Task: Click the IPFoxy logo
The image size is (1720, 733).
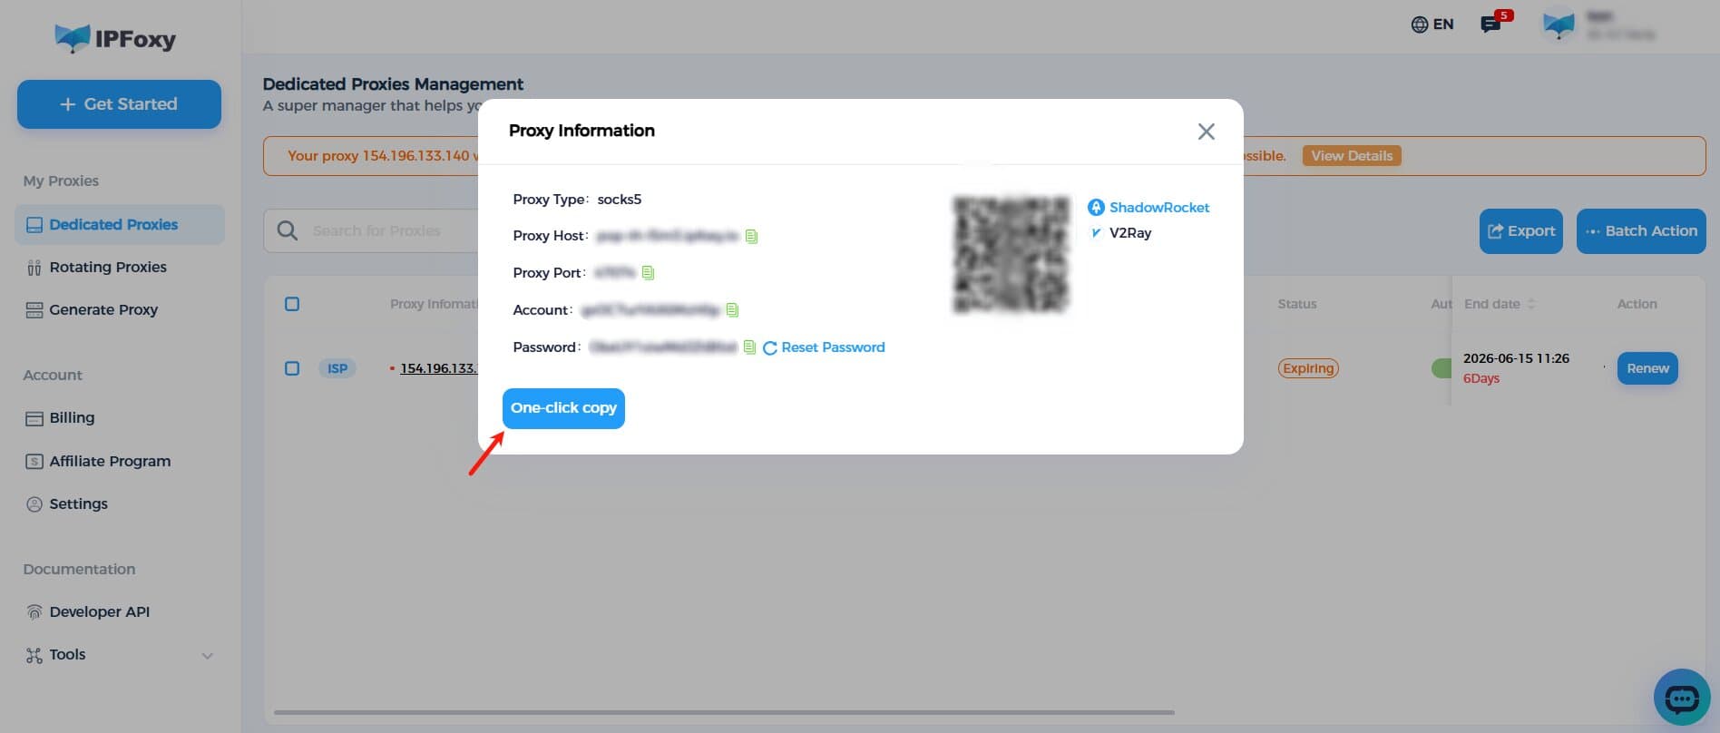Action: (115, 39)
